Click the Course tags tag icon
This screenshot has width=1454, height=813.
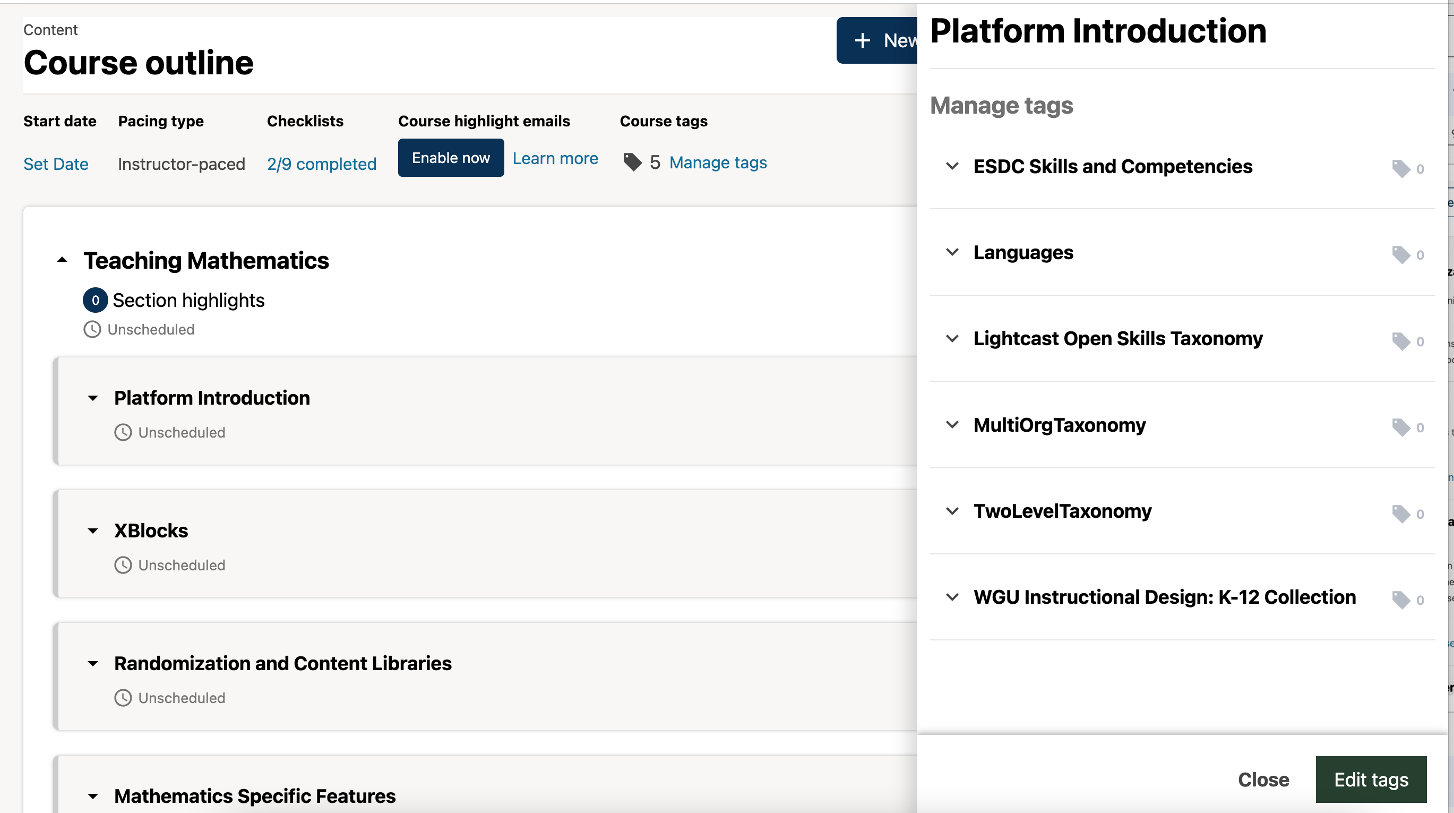point(632,162)
